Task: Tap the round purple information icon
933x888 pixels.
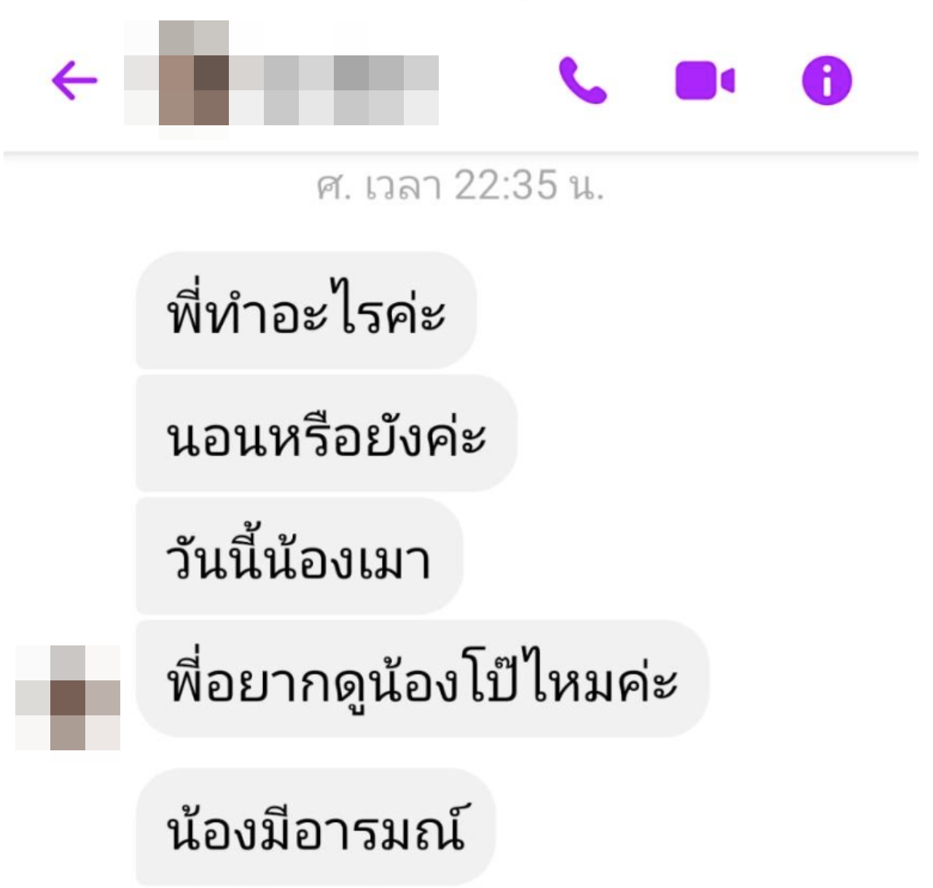Action: (827, 80)
